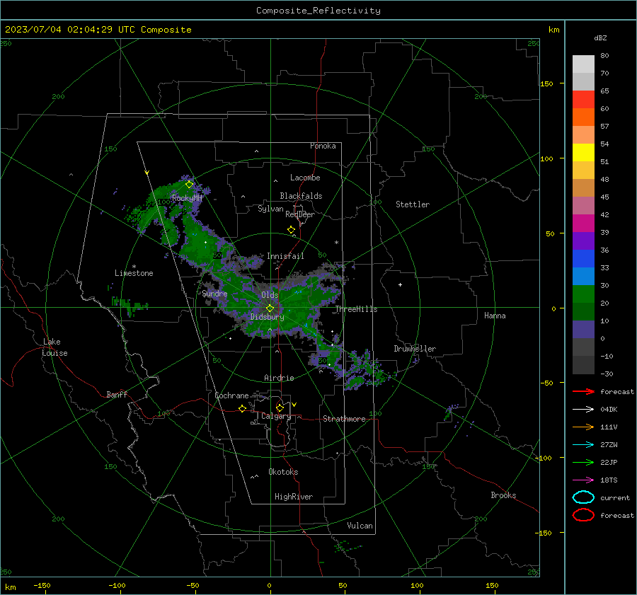The width and height of the screenshot is (637, 595).
Task: Click the Drumheller label
Action: (415, 349)
